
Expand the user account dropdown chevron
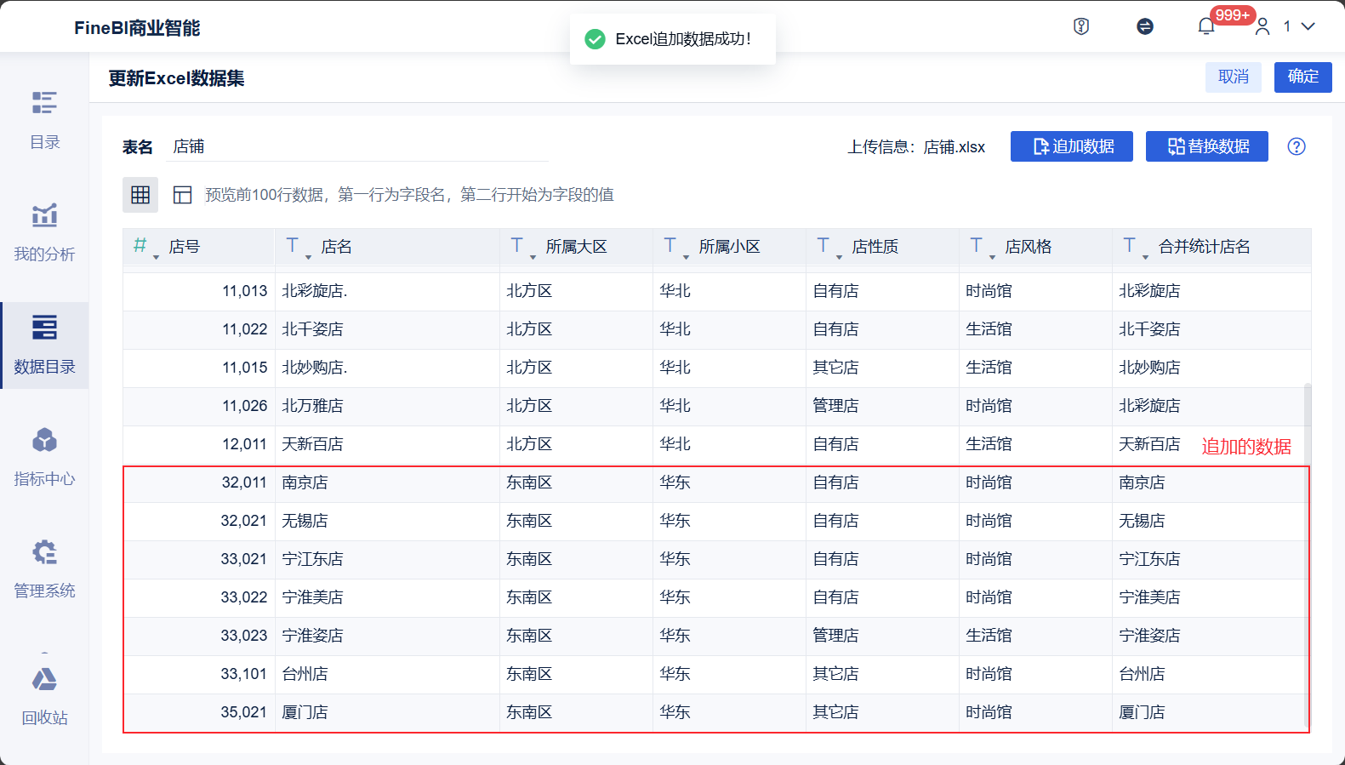[x=1308, y=26]
